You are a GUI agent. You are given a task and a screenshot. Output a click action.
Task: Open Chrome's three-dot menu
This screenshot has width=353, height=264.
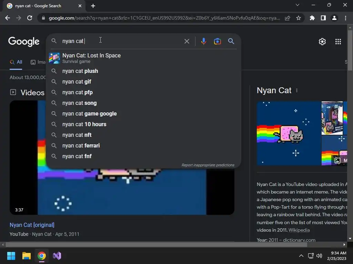click(x=345, y=18)
